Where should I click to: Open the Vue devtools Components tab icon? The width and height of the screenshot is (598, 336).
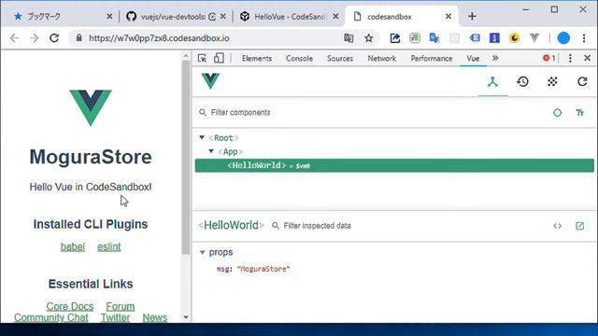pos(492,81)
